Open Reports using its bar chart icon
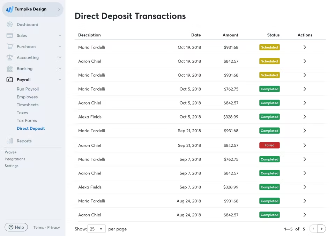 [x=10, y=141]
